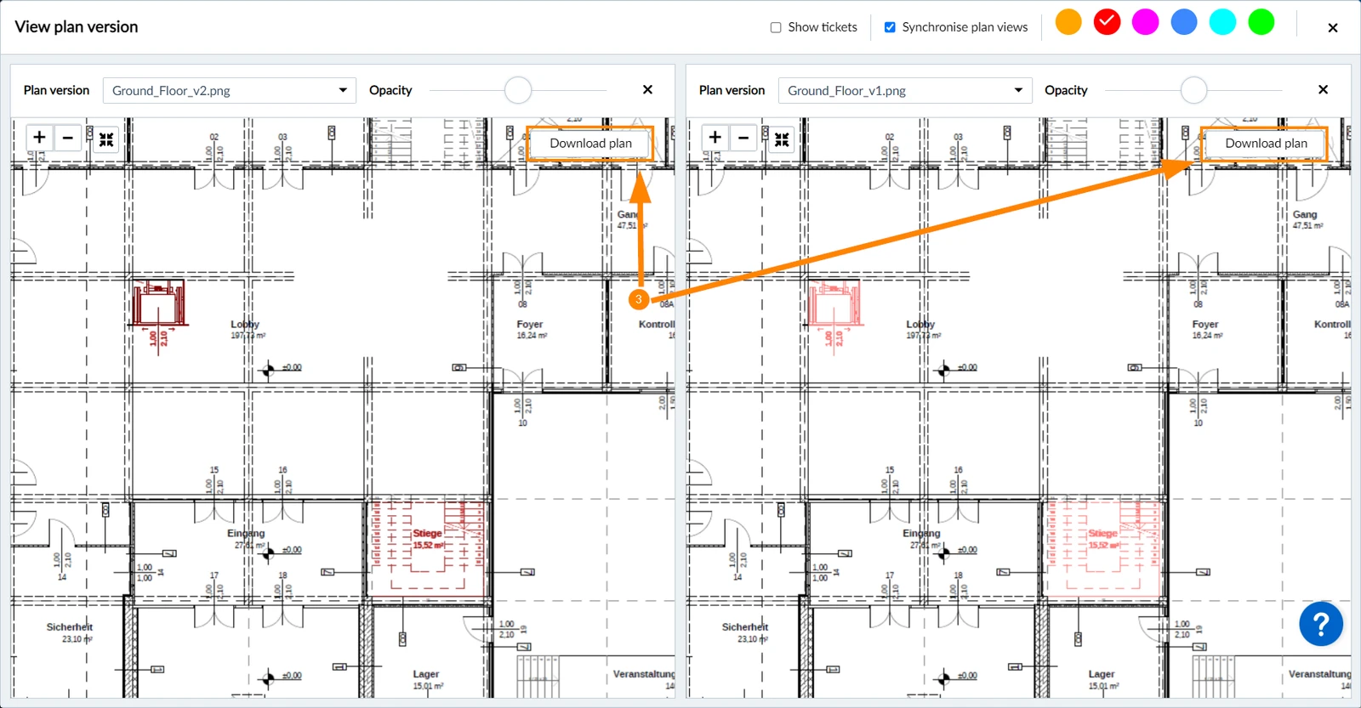Zoom out on the left plan view
The image size is (1361, 708).
click(67, 138)
